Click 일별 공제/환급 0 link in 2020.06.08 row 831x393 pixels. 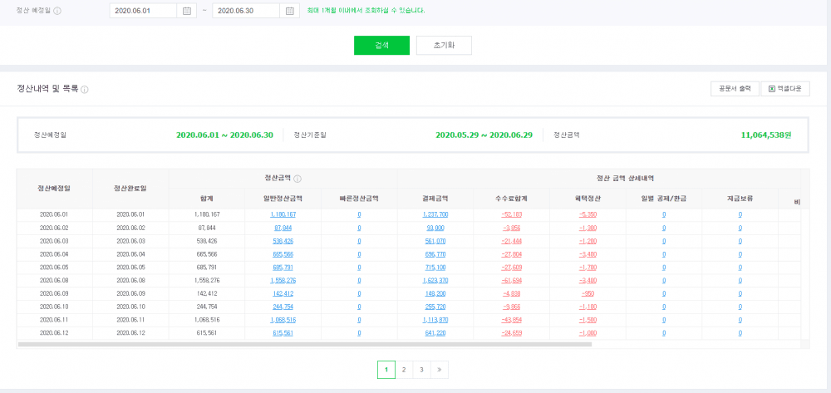663,281
